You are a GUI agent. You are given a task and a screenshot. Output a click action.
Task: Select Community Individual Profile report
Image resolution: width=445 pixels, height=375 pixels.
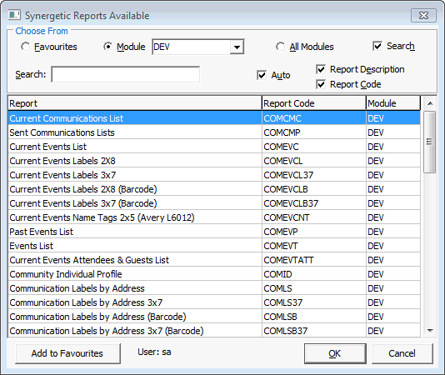(x=135, y=274)
